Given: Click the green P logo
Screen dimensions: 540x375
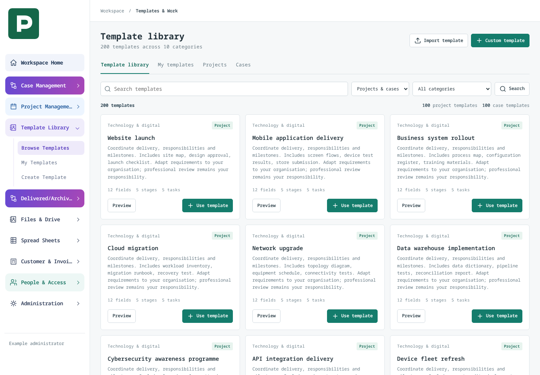Looking at the screenshot, I should point(24,24).
